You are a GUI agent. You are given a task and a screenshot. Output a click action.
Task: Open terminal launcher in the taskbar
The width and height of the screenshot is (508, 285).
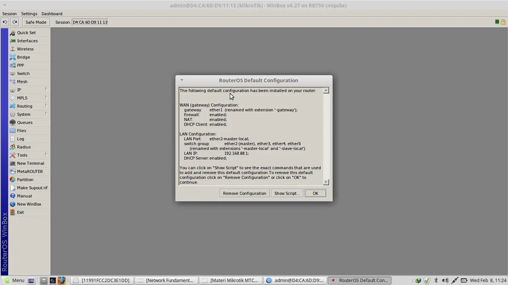click(53, 281)
